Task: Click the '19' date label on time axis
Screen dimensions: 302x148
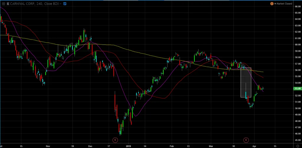Action: (73, 146)
